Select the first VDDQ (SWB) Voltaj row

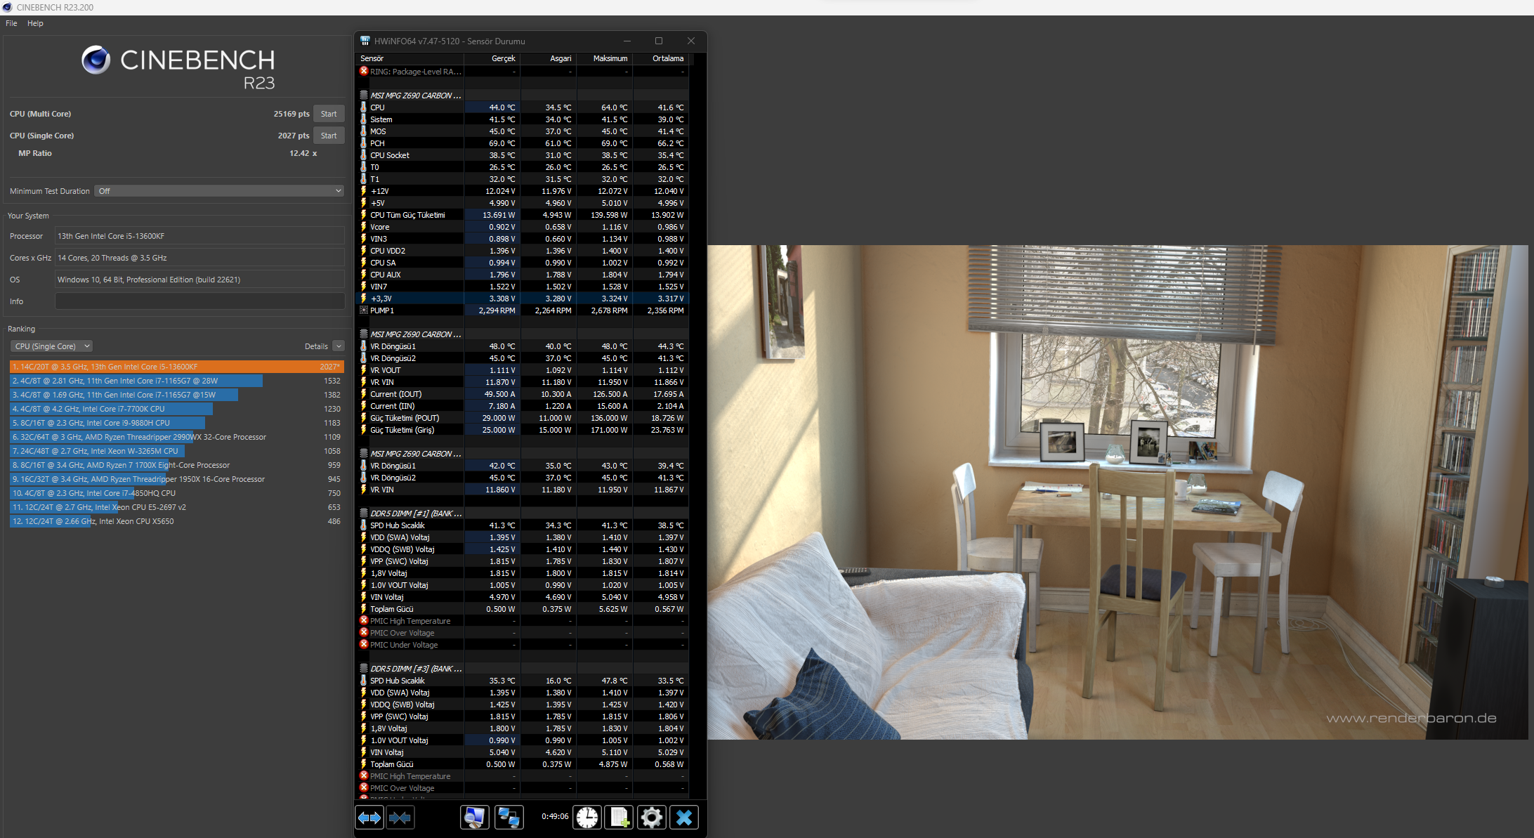(523, 549)
